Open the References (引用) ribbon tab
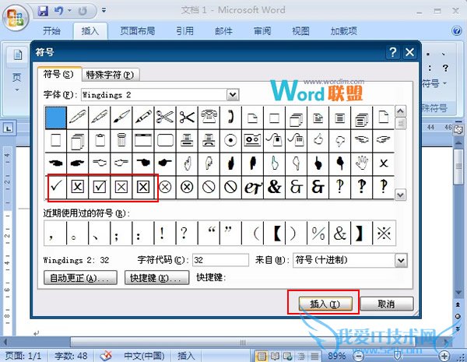The image size is (467, 362). tap(184, 31)
